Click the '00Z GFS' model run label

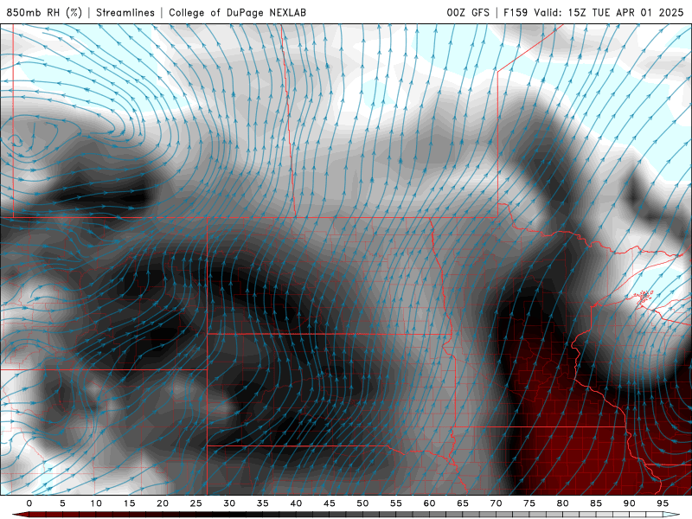pos(468,12)
